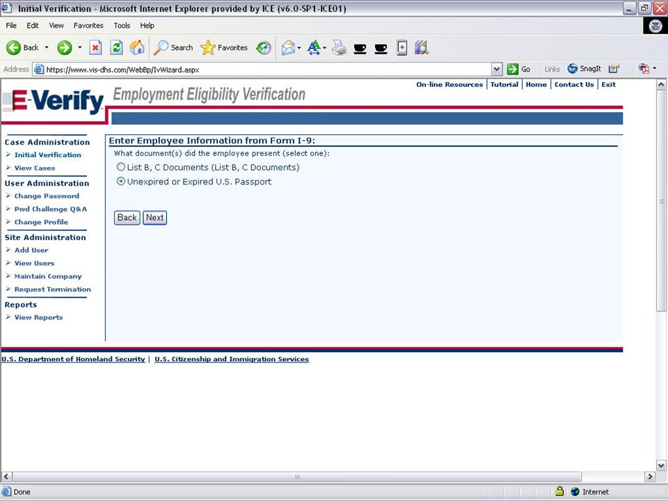Click the page icon in the address bar
Viewport: 668px width, 501px height.
pyautogui.click(x=39, y=70)
